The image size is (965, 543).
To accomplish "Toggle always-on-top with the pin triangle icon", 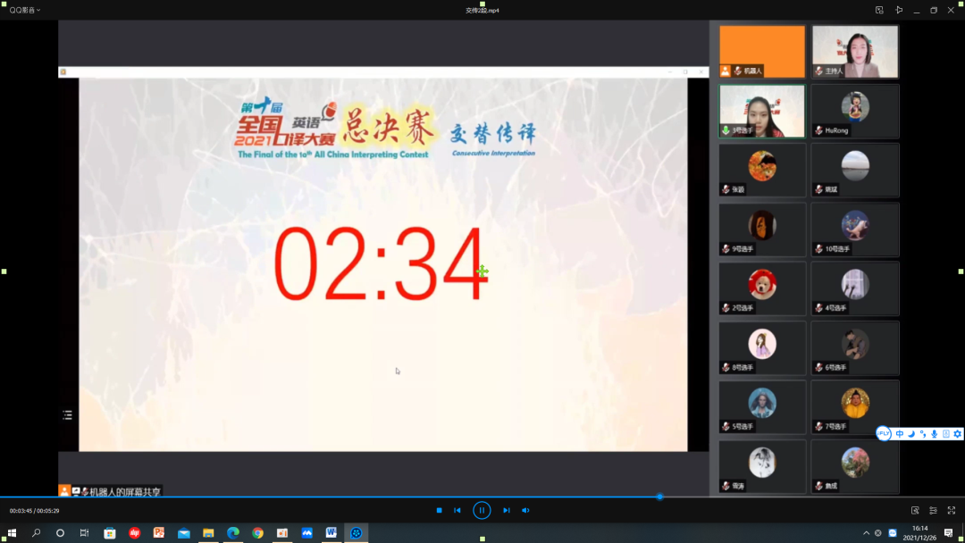I will click(899, 9).
